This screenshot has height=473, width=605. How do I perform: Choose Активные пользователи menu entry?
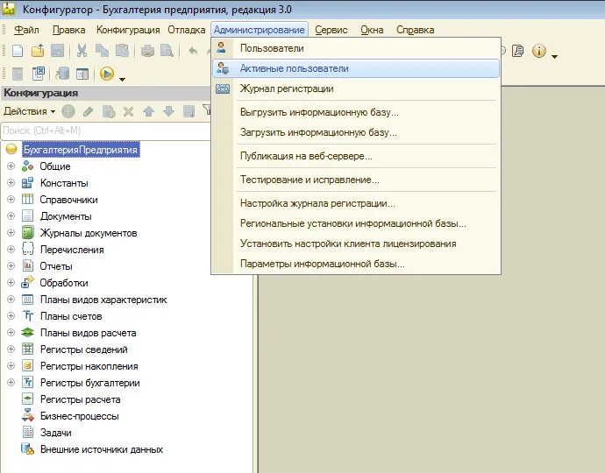[356, 68]
